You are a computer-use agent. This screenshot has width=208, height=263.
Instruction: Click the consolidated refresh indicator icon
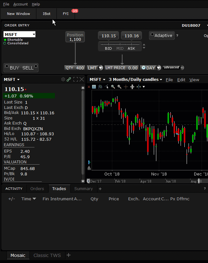[x=5, y=43]
